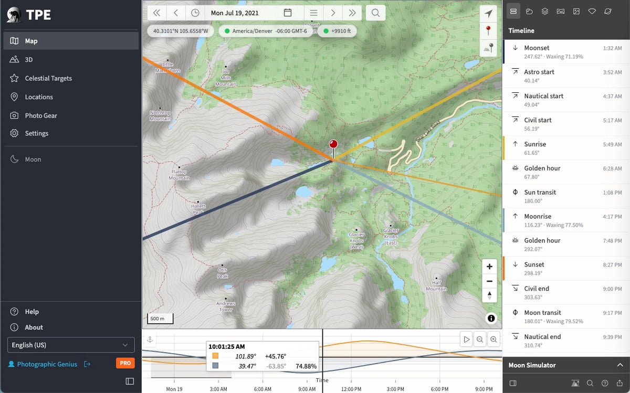Zoom out the time chart
This screenshot has height=393, width=630.
point(480,339)
